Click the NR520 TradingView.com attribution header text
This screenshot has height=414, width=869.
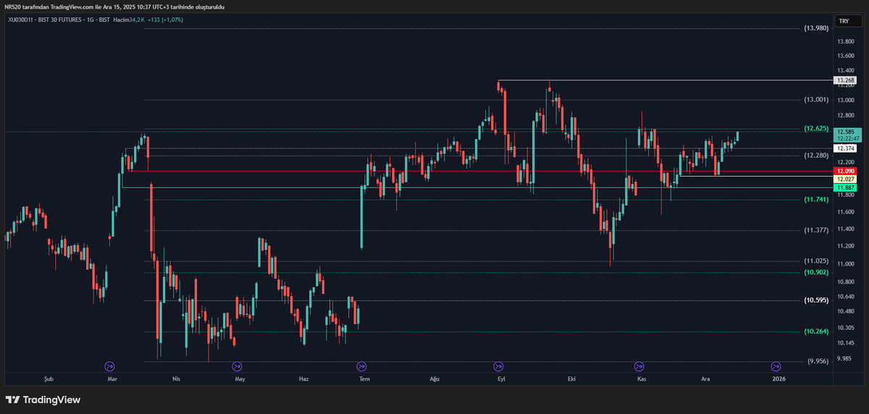click(115, 7)
